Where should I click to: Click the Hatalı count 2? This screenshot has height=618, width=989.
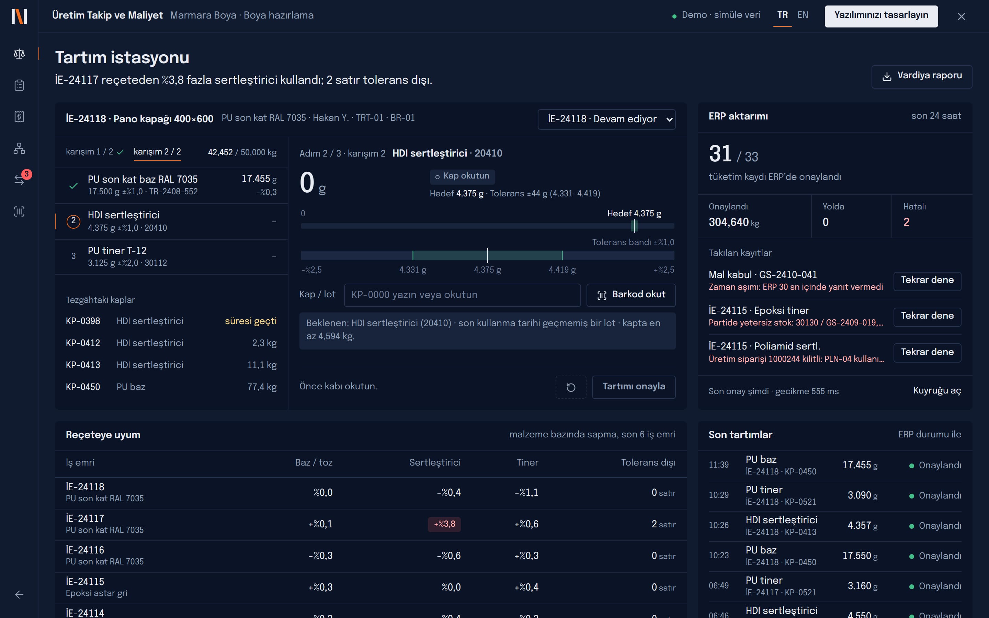pos(906,222)
